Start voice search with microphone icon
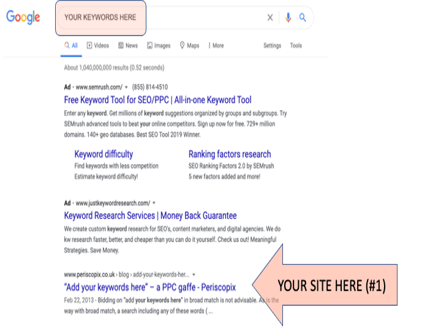Screen dimensions: 441x331 pyautogui.click(x=288, y=17)
